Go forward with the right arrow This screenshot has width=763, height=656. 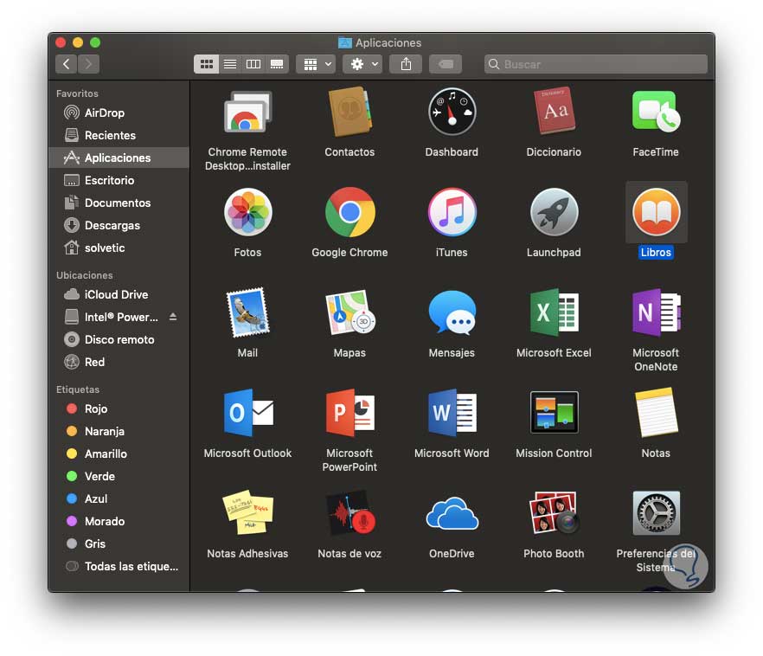88,64
